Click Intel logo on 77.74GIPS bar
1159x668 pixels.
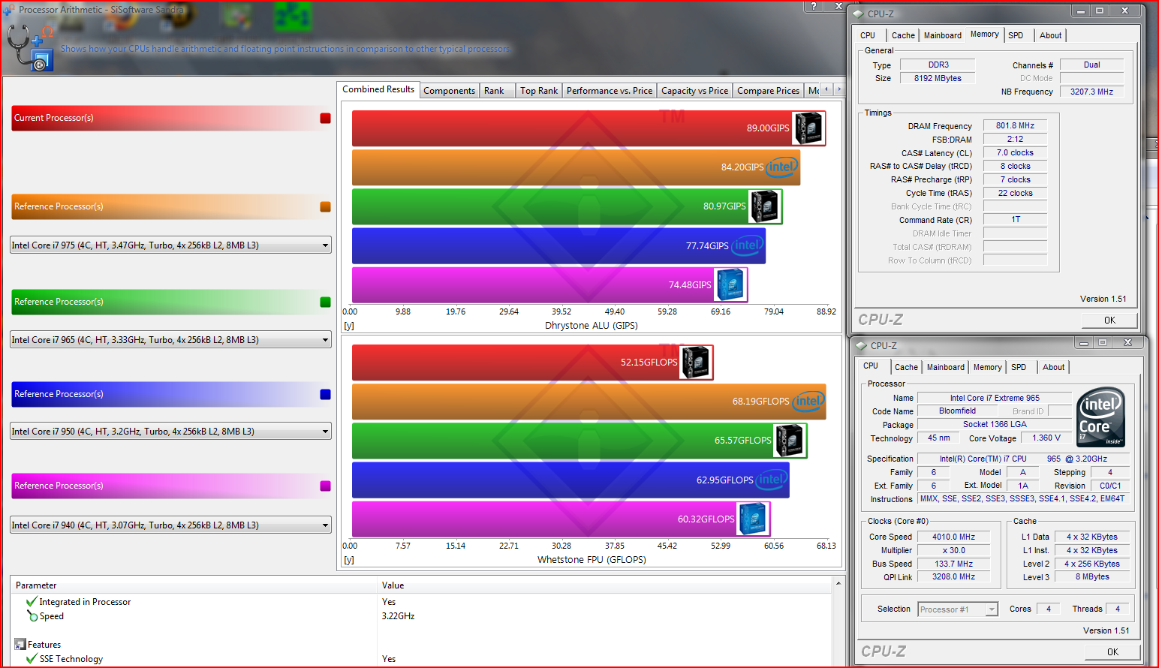(x=748, y=245)
